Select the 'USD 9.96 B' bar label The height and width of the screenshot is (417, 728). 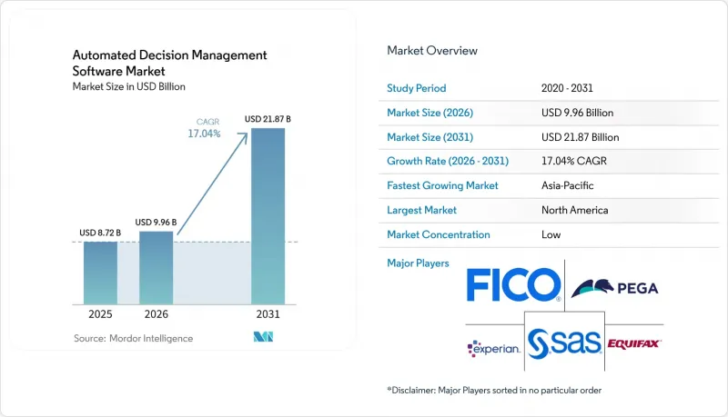[156, 223]
